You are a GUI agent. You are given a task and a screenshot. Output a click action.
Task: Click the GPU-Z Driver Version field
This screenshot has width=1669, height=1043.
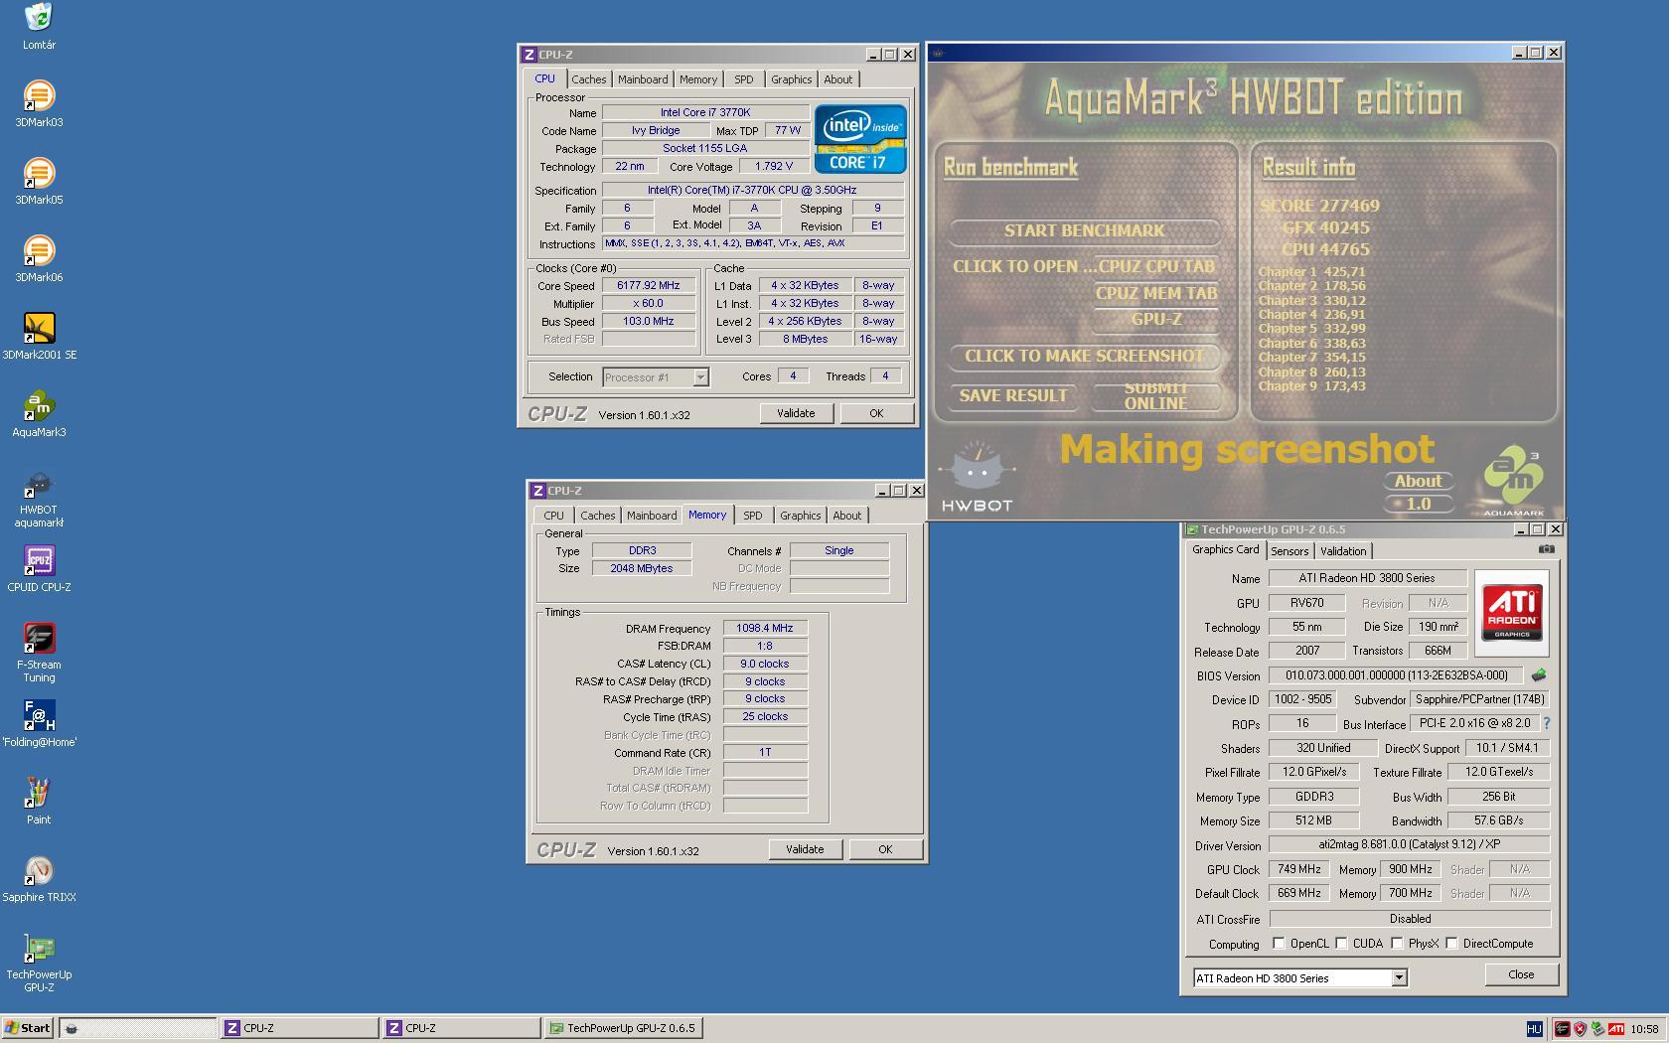(1410, 844)
